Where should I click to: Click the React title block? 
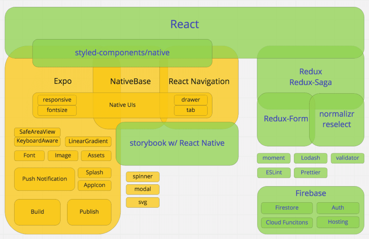click(184, 24)
